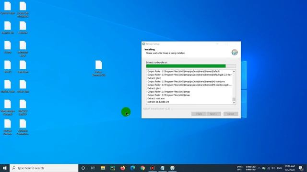The image size is (307, 172).
Task: Open the Windows Start menu
Action: (x=5, y=168)
